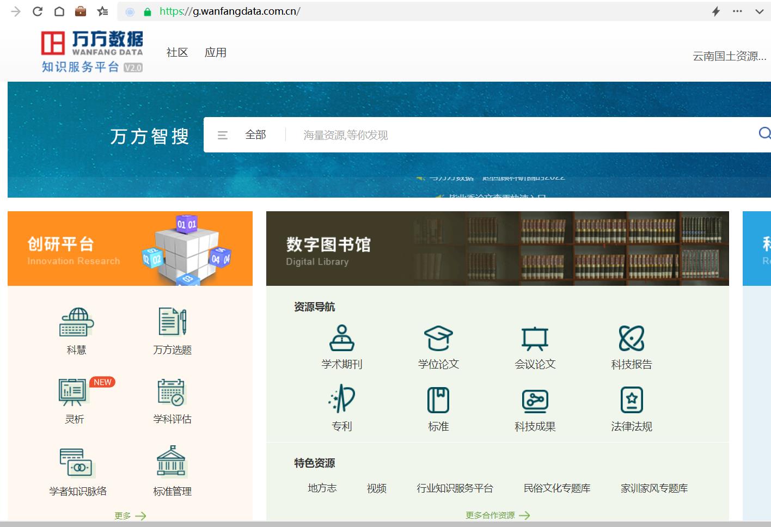Open the 标准管理 building icon
The width and height of the screenshot is (771, 527).
(172, 462)
